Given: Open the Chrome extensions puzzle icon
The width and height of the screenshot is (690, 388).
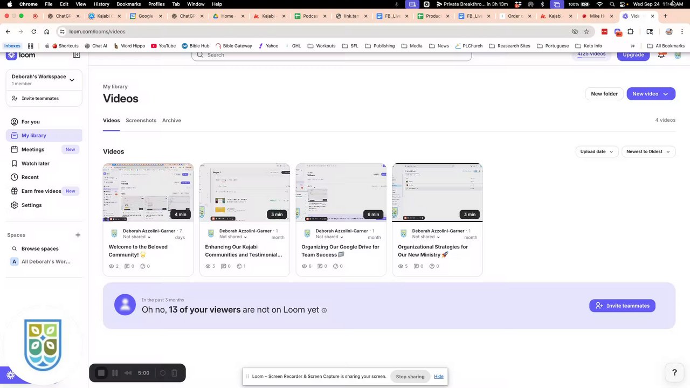Looking at the screenshot, I should [x=630, y=32].
